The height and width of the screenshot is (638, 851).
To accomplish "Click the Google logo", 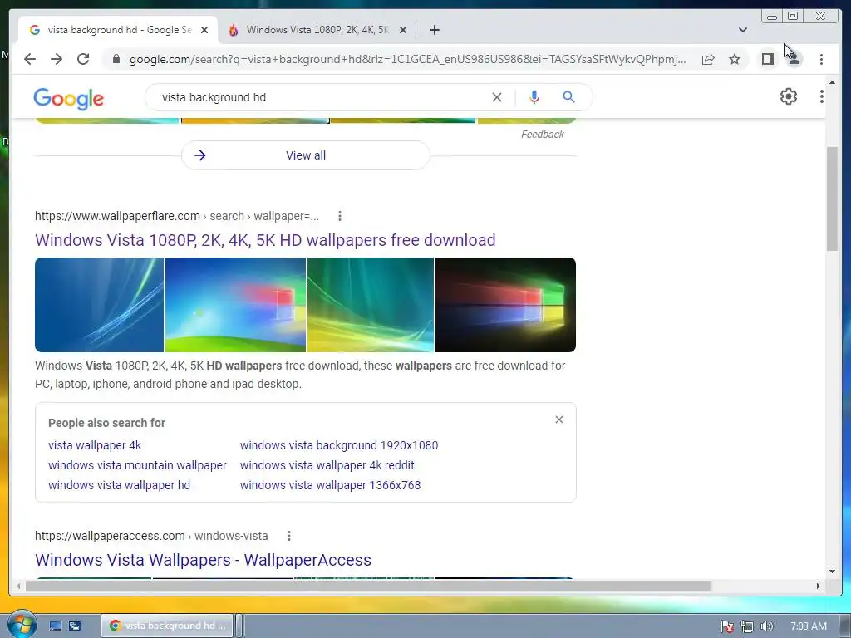I will 68,99.
